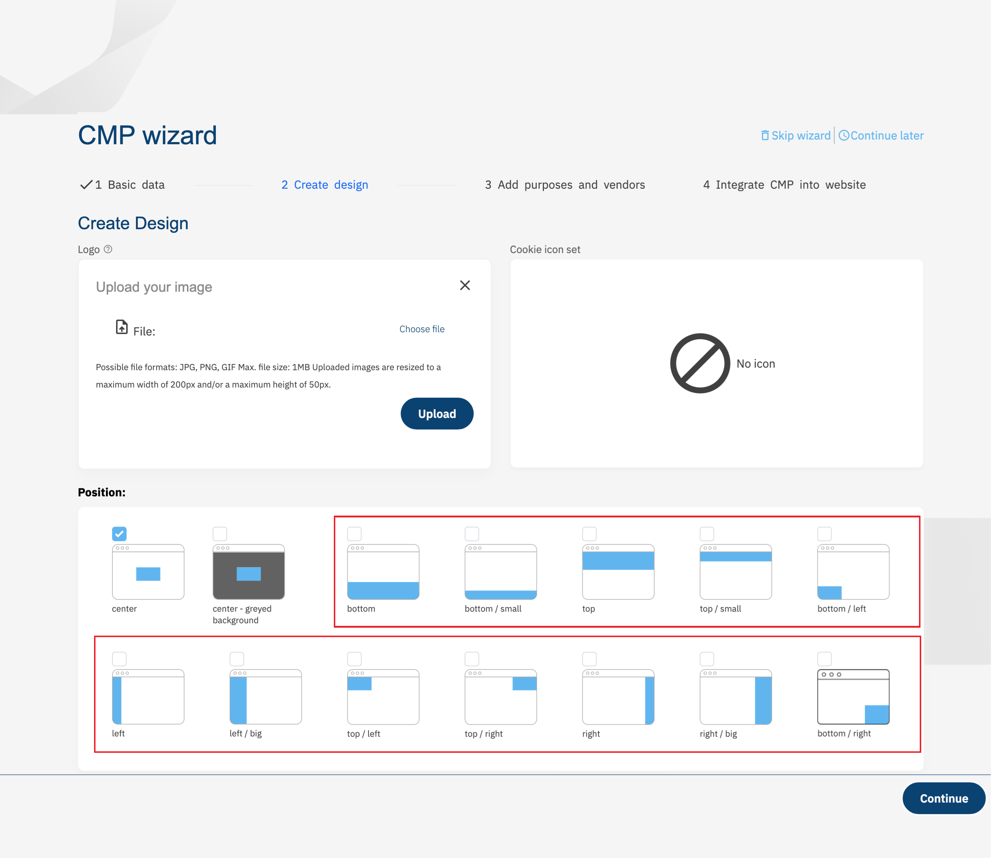Check the "bottom / left" position checkbox
Screen dimensions: 991x858
[x=824, y=533]
